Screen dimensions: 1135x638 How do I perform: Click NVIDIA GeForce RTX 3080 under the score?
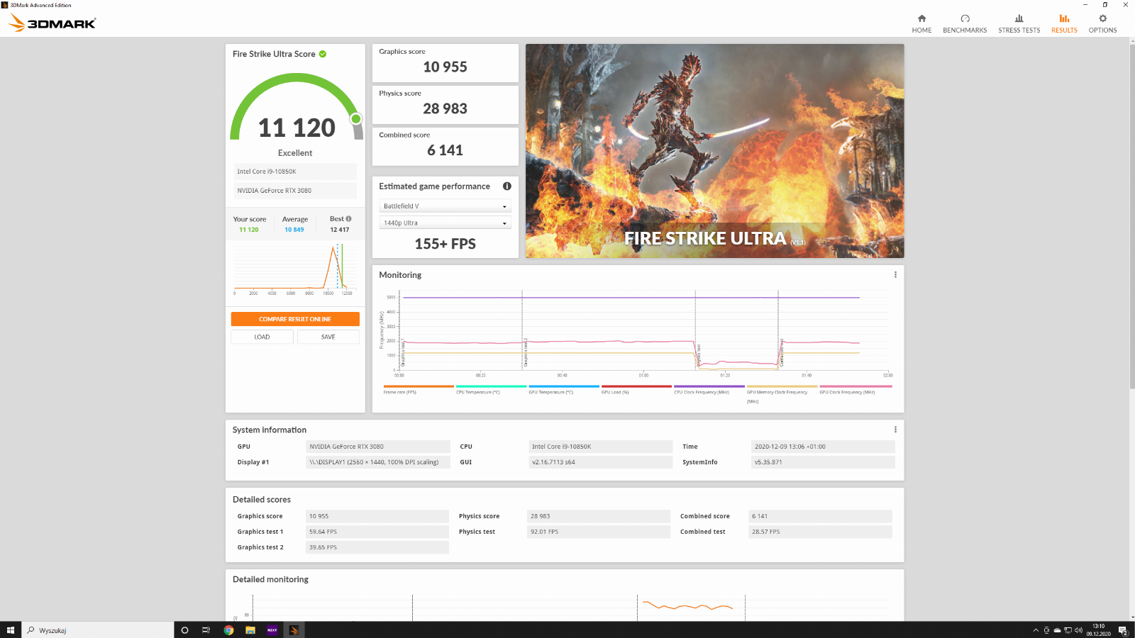click(x=295, y=191)
